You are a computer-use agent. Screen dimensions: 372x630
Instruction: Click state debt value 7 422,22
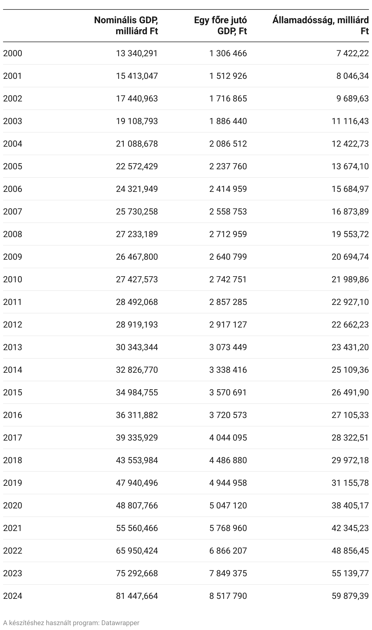pos(352,53)
